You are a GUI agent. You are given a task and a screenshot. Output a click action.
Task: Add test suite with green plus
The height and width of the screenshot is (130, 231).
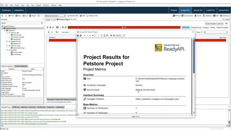48,32
